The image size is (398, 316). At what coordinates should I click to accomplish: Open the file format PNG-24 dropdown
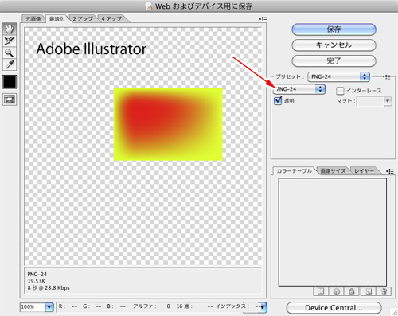(x=299, y=89)
